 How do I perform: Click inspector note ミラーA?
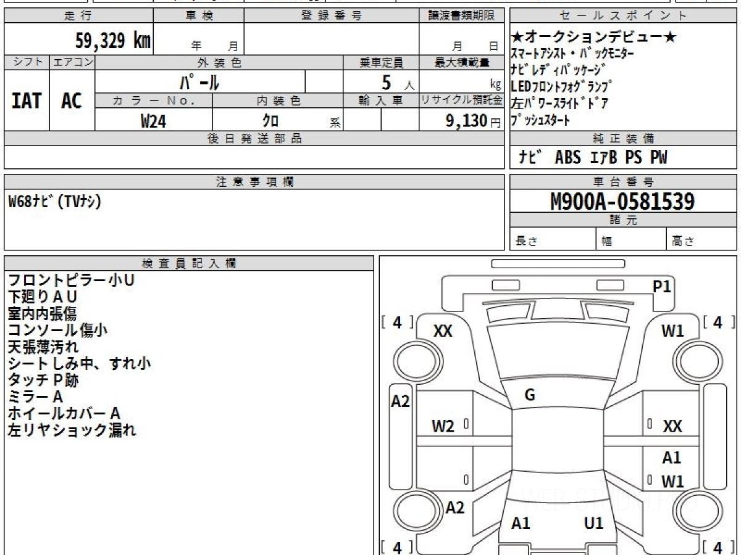pyautogui.click(x=35, y=397)
